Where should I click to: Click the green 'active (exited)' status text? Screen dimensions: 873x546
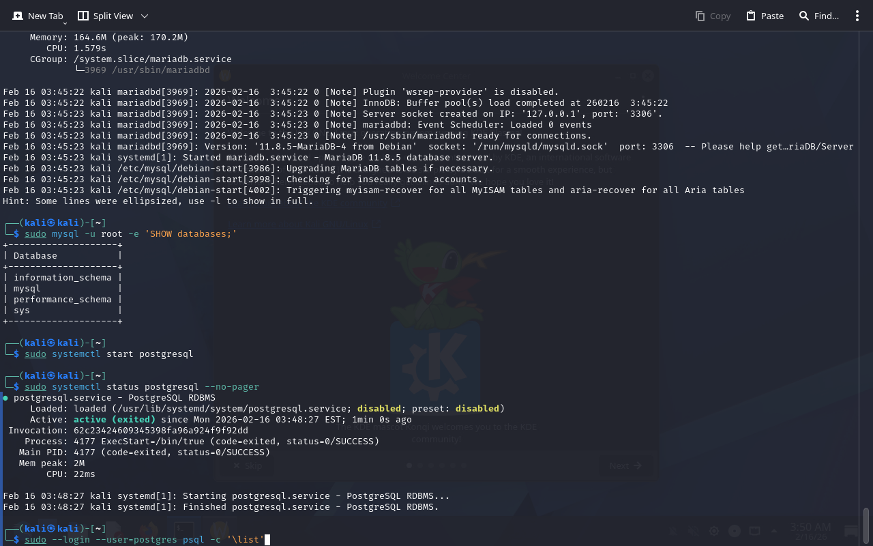click(x=114, y=420)
